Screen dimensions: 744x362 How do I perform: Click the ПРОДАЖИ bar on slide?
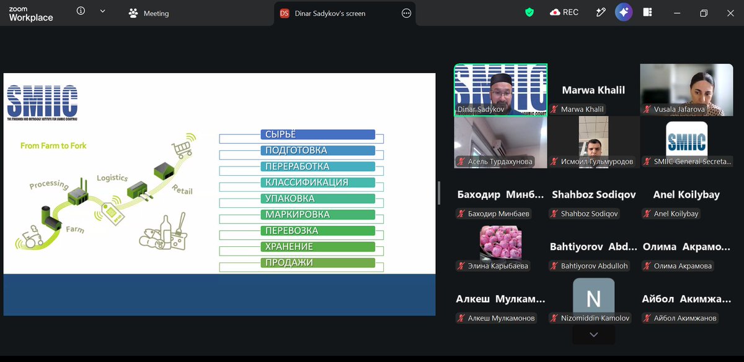pos(317,263)
